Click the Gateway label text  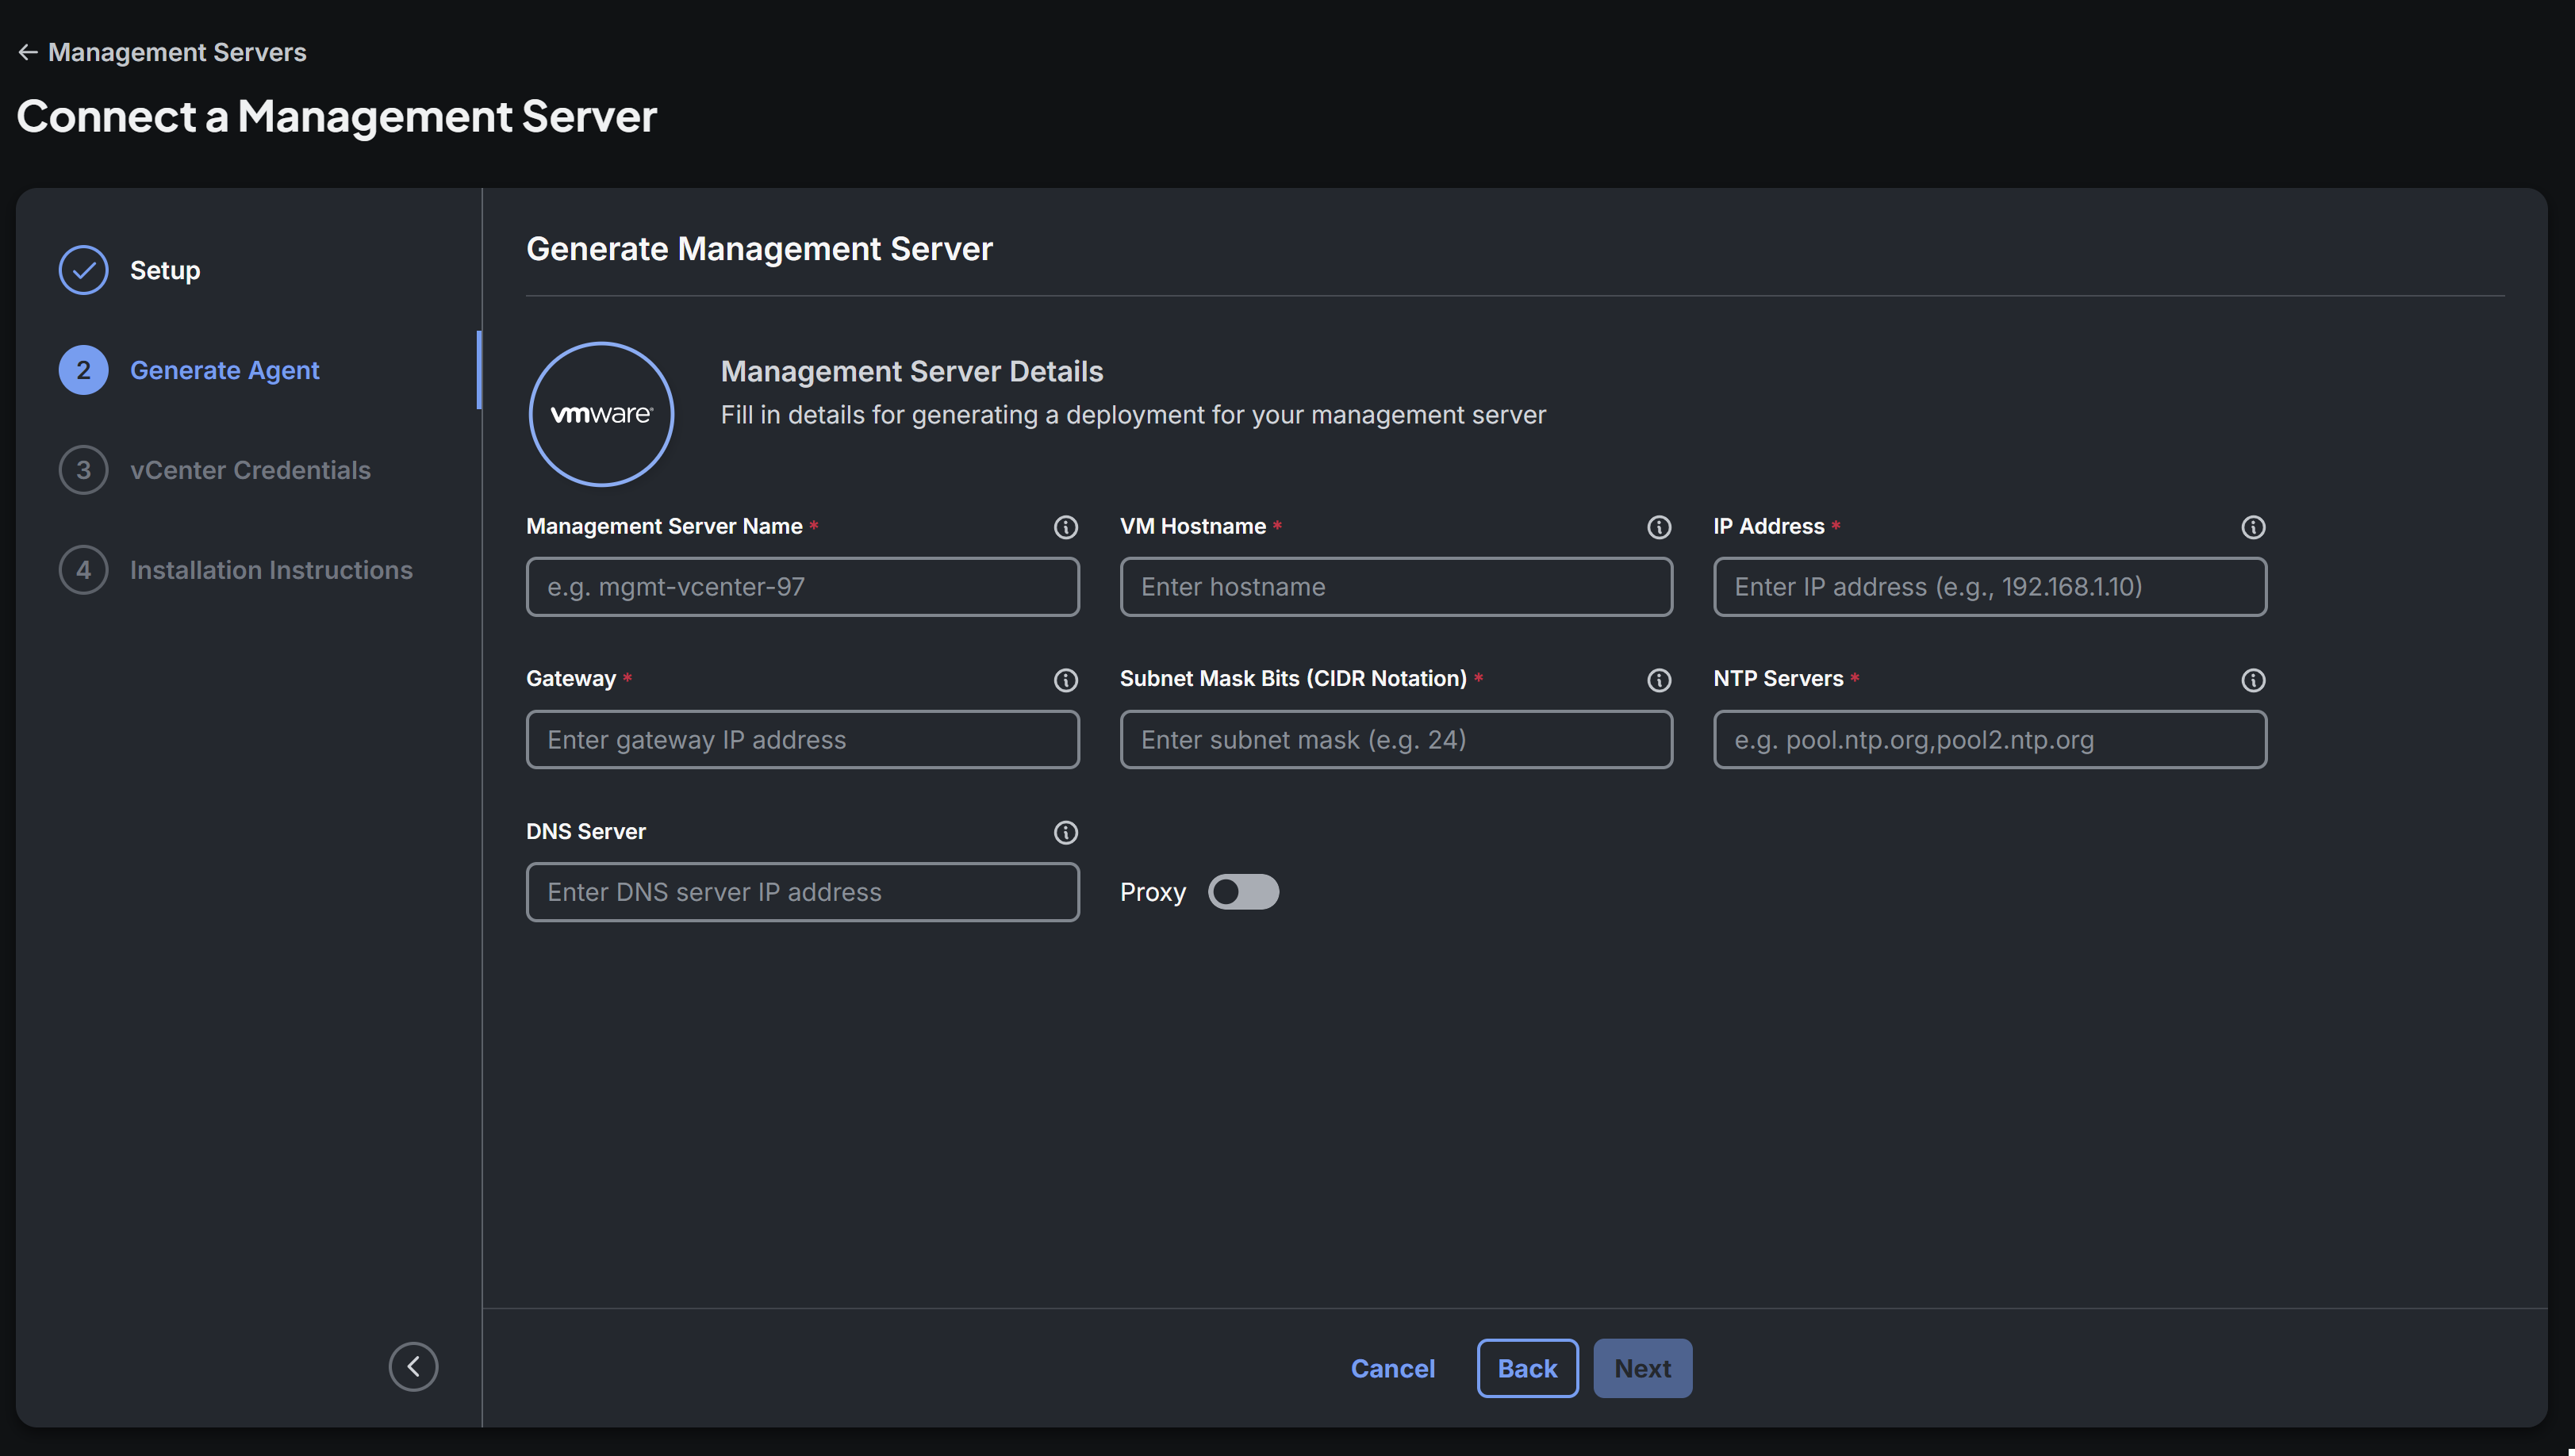coord(571,678)
